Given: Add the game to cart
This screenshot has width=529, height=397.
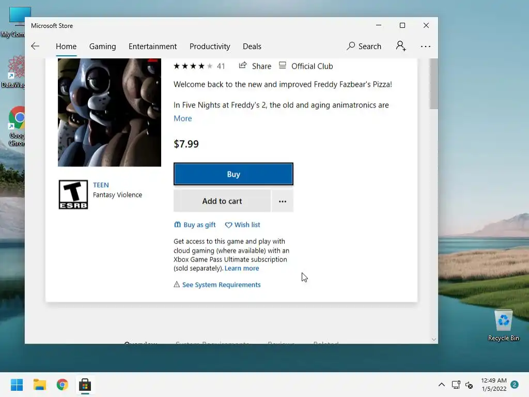Looking at the screenshot, I should (x=222, y=201).
